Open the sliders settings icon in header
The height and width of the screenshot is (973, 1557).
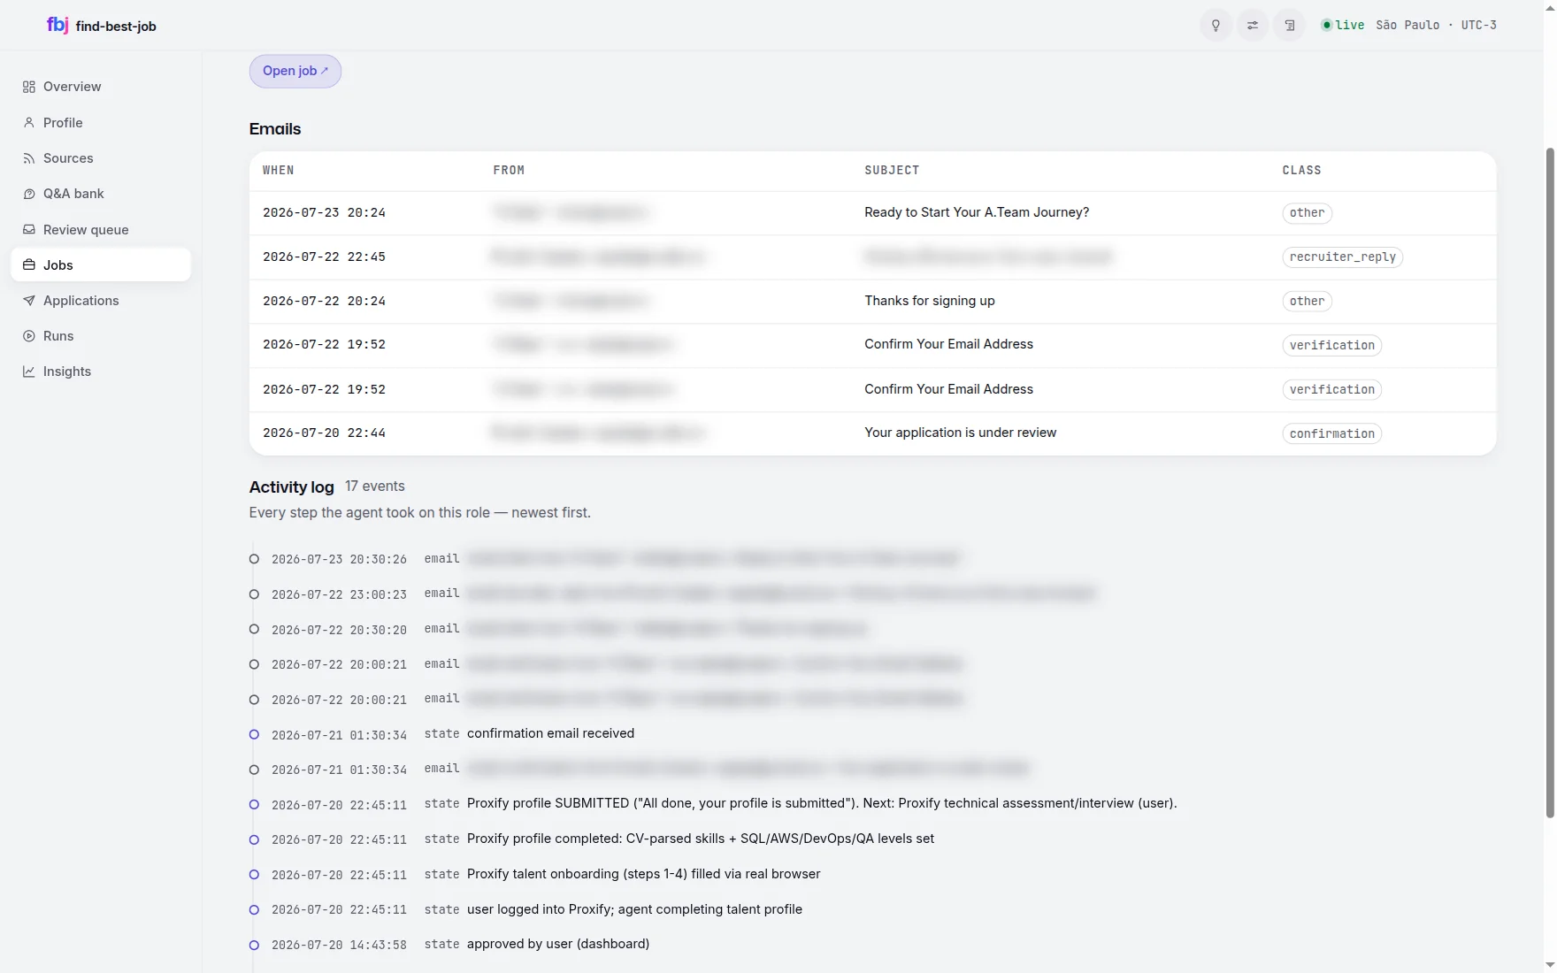(1253, 26)
